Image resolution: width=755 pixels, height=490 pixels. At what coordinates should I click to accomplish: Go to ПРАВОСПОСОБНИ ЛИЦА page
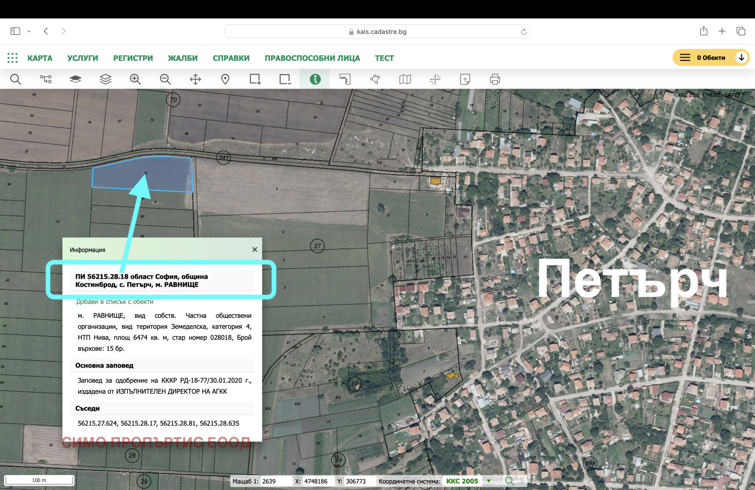pyautogui.click(x=312, y=58)
